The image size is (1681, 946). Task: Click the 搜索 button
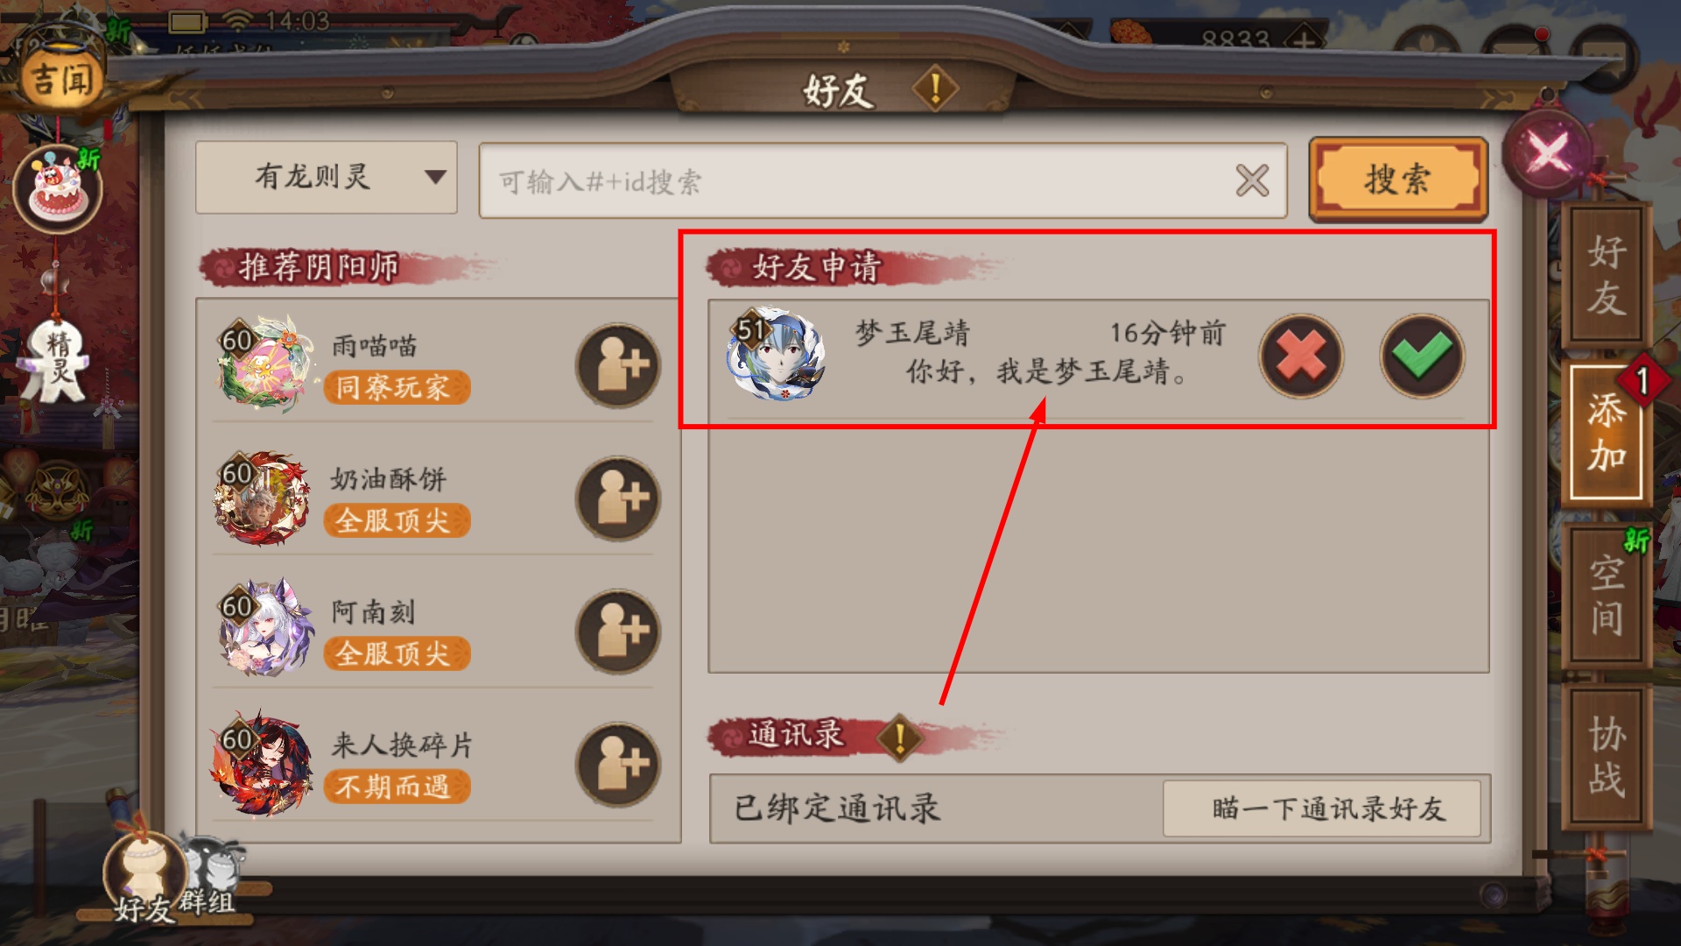click(x=1398, y=180)
